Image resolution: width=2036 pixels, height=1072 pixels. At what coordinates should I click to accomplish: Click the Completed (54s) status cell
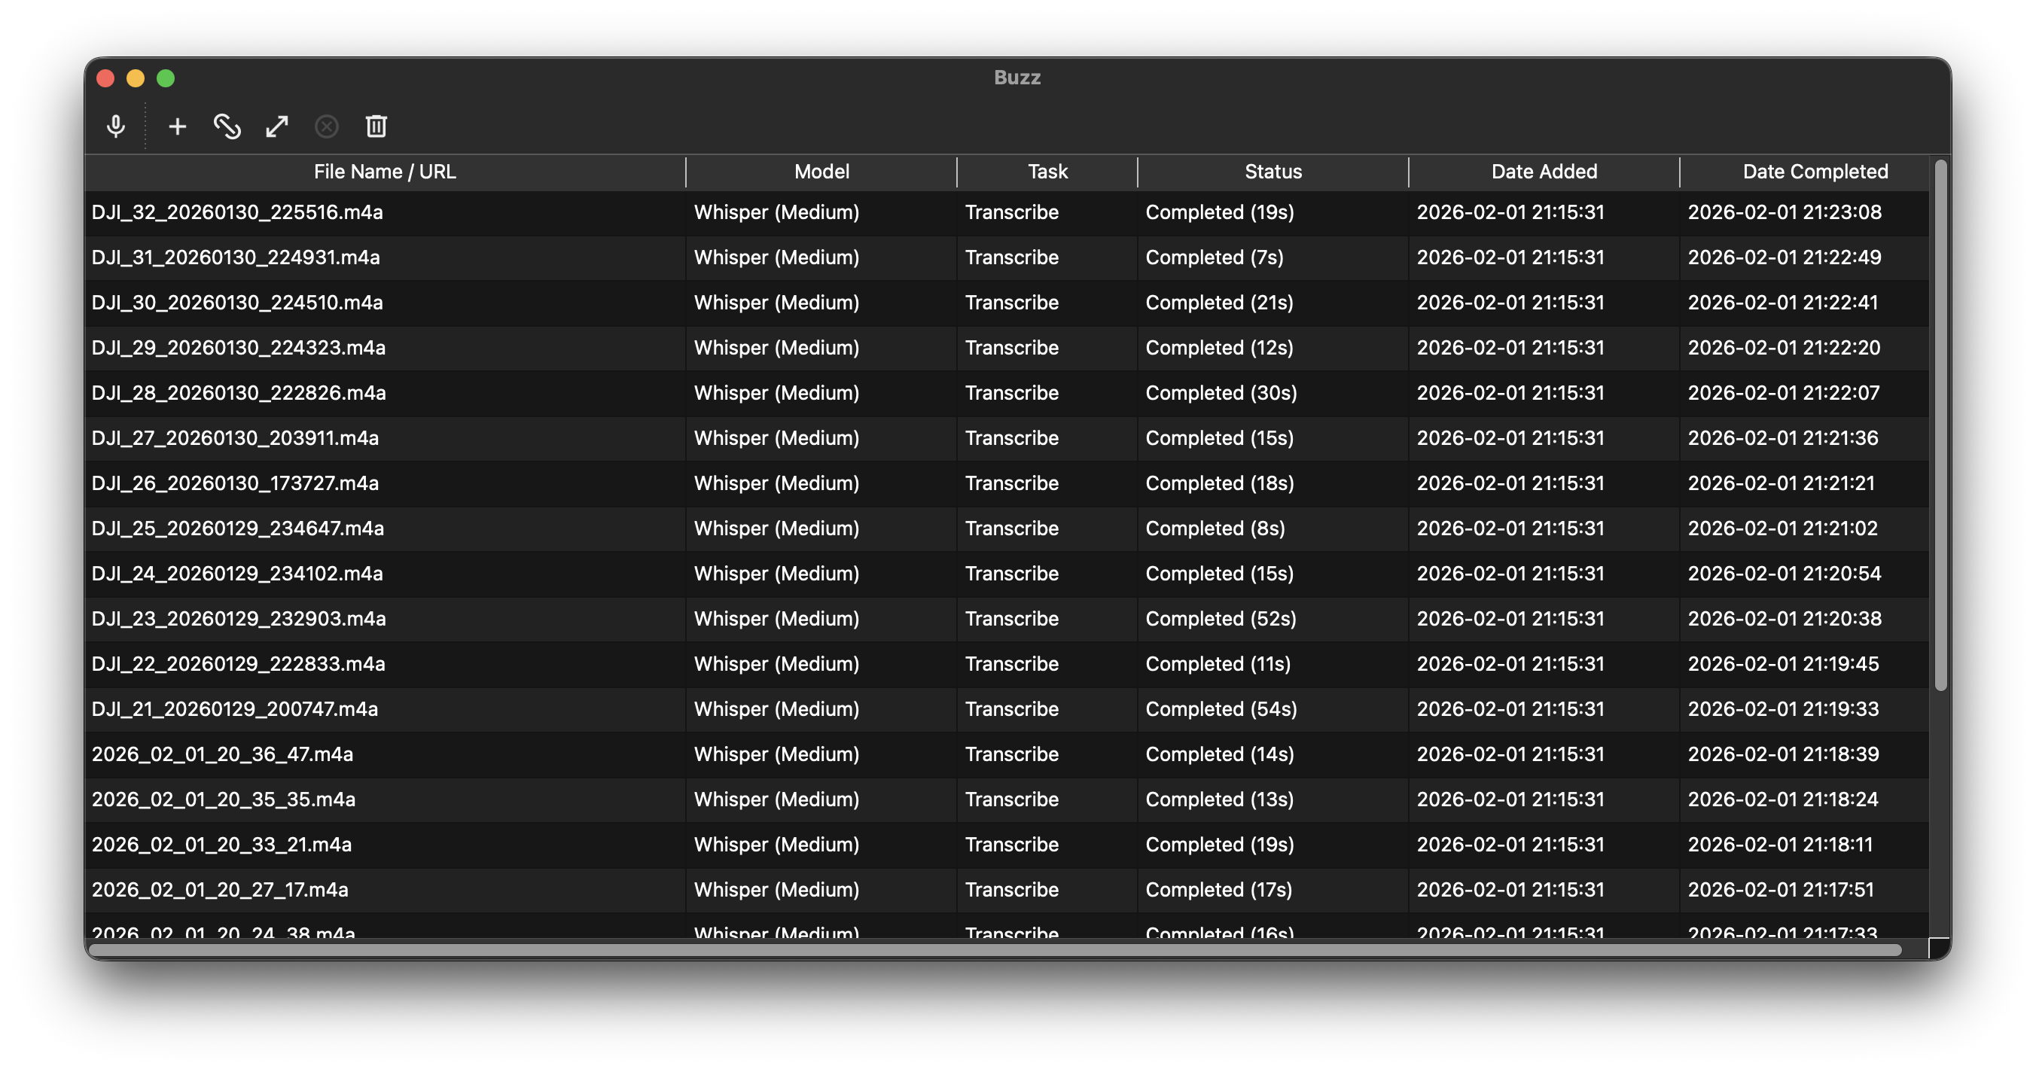pyautogui.click(x=1221, y=709)
